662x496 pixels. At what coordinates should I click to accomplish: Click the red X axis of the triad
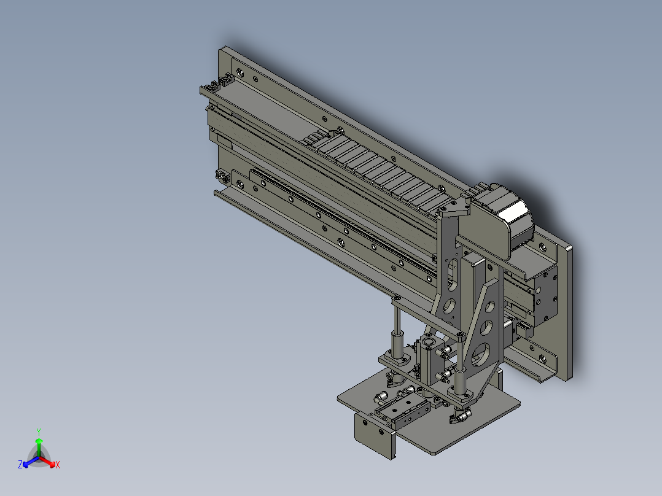tap(48, 462)
